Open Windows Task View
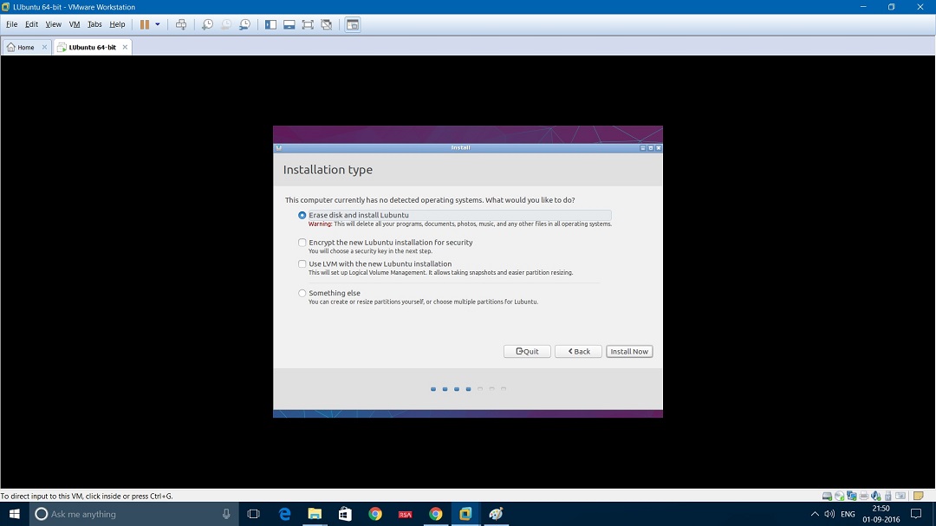This screenshot has width=936, height=526. point(254,514)
